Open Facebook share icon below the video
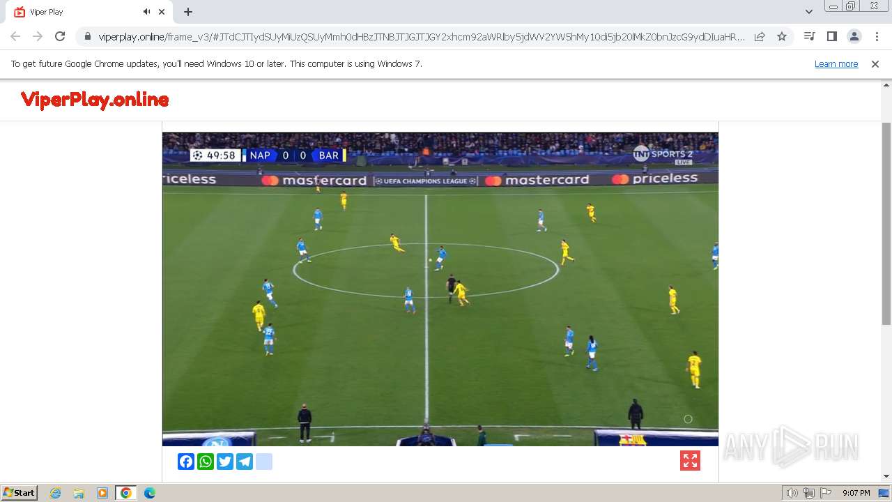Image resolution: width=892 pixels, height=502 pixels. 186,462
